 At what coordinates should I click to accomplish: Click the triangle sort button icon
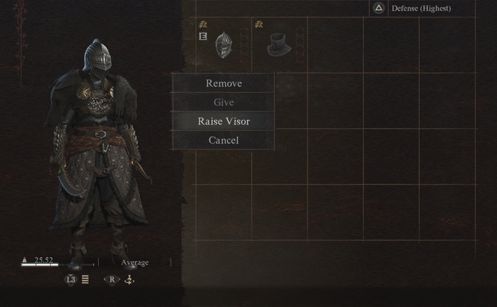(378, 8)
